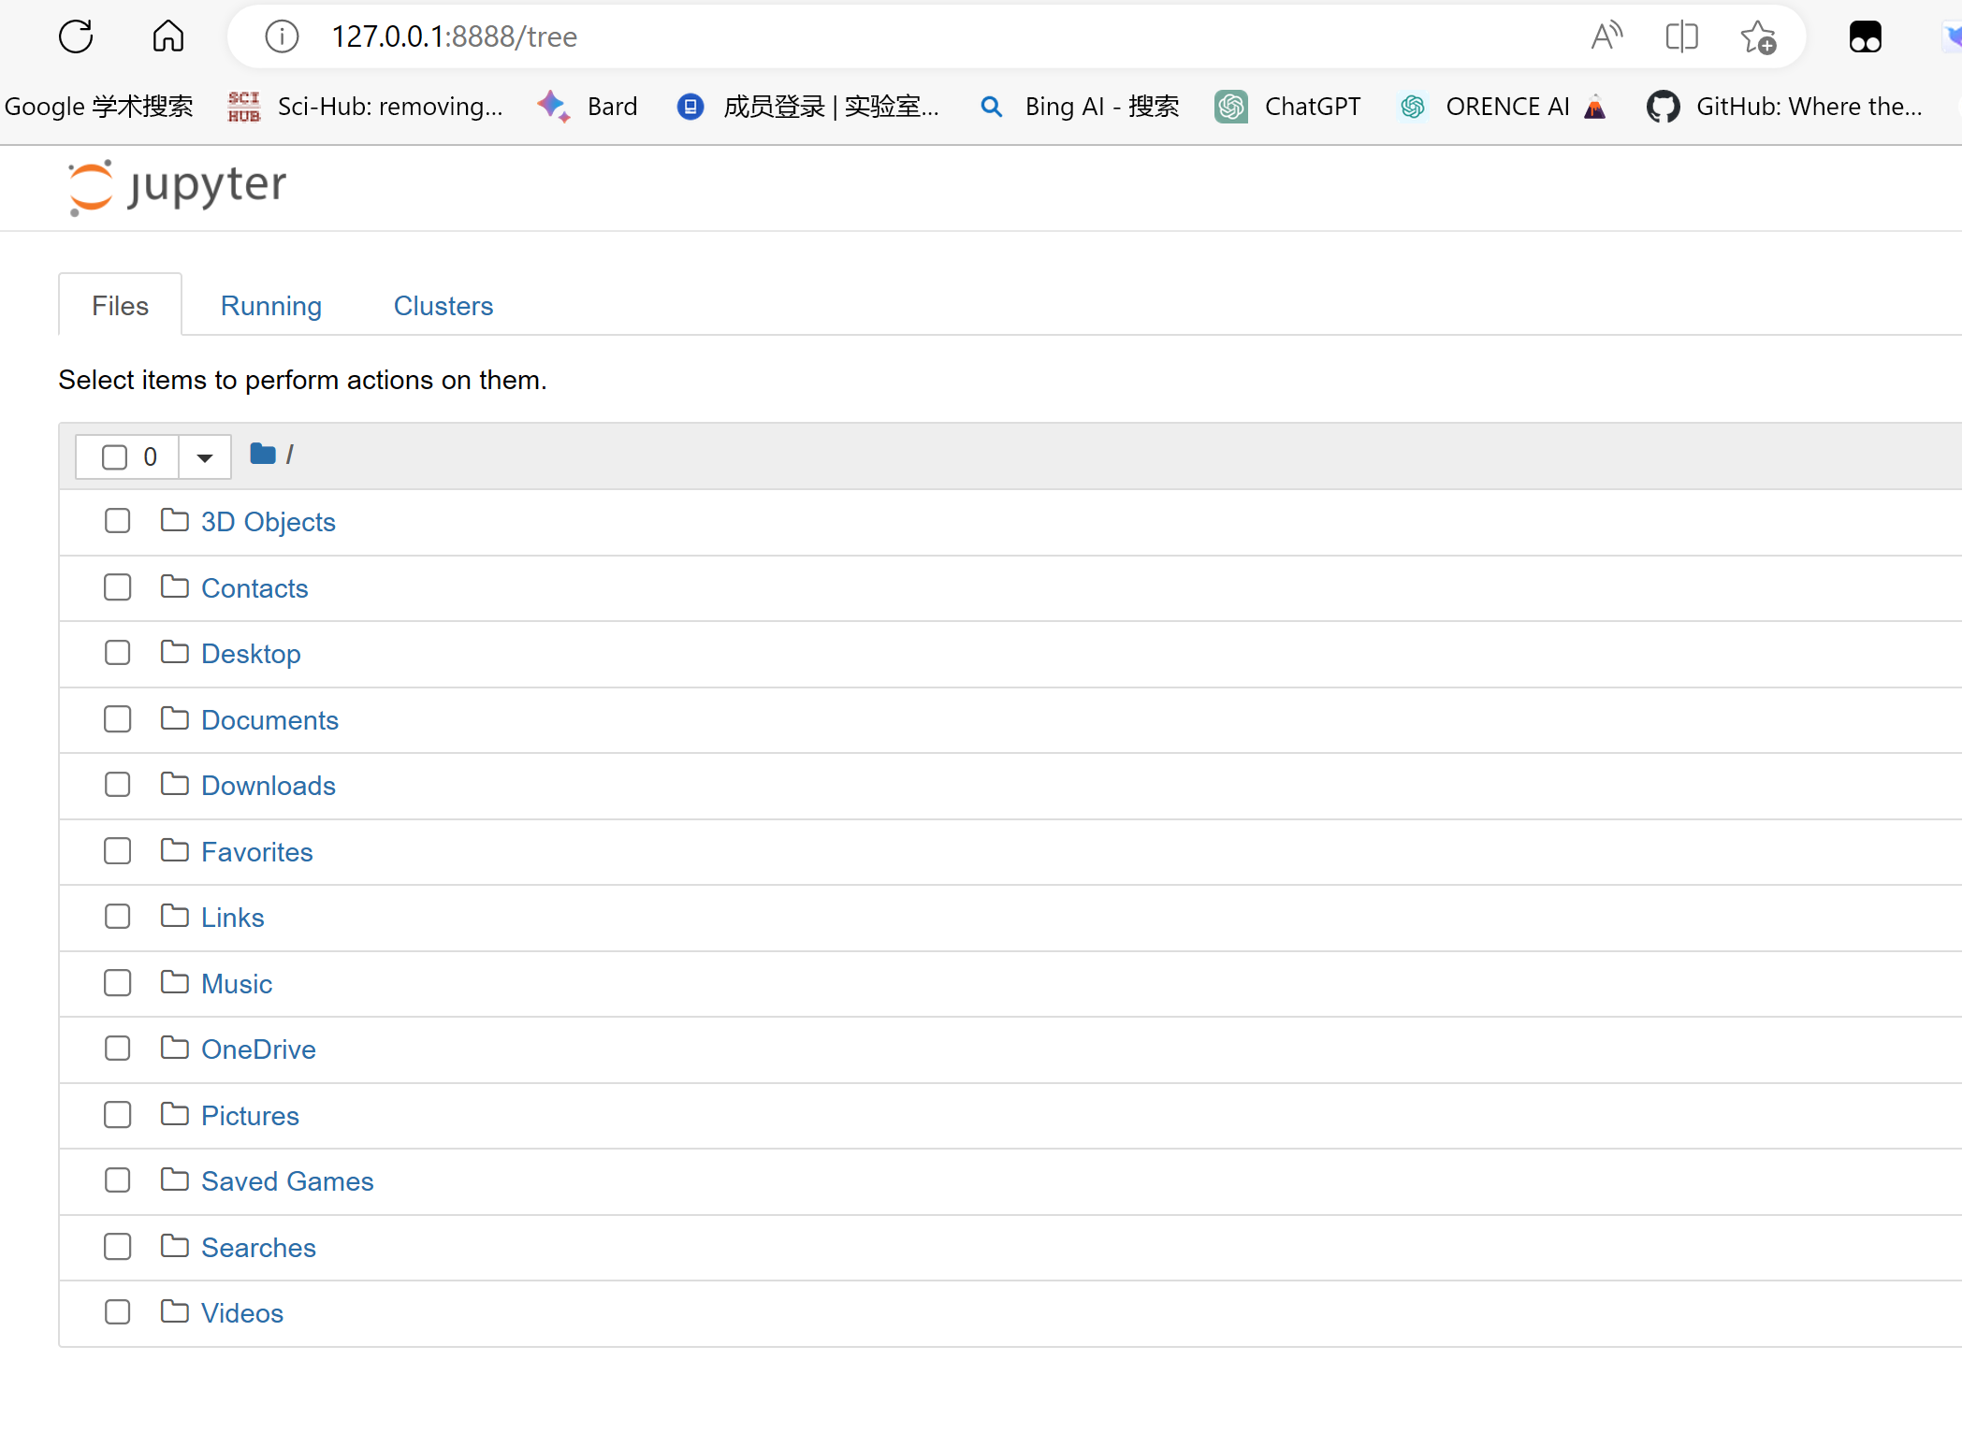Viewport: 1962px width, 1447px height.
Task: Check the Desktop folder checkbox
Action: 117,653
